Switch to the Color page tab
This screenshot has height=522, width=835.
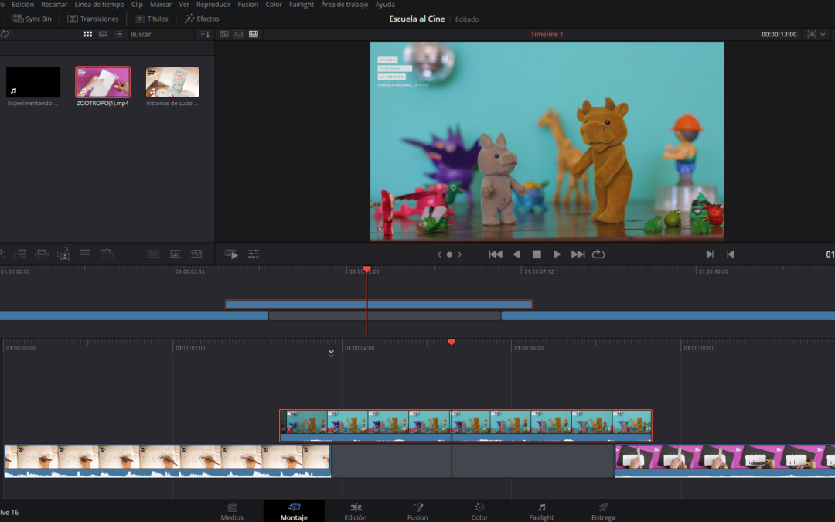[479, 510]
